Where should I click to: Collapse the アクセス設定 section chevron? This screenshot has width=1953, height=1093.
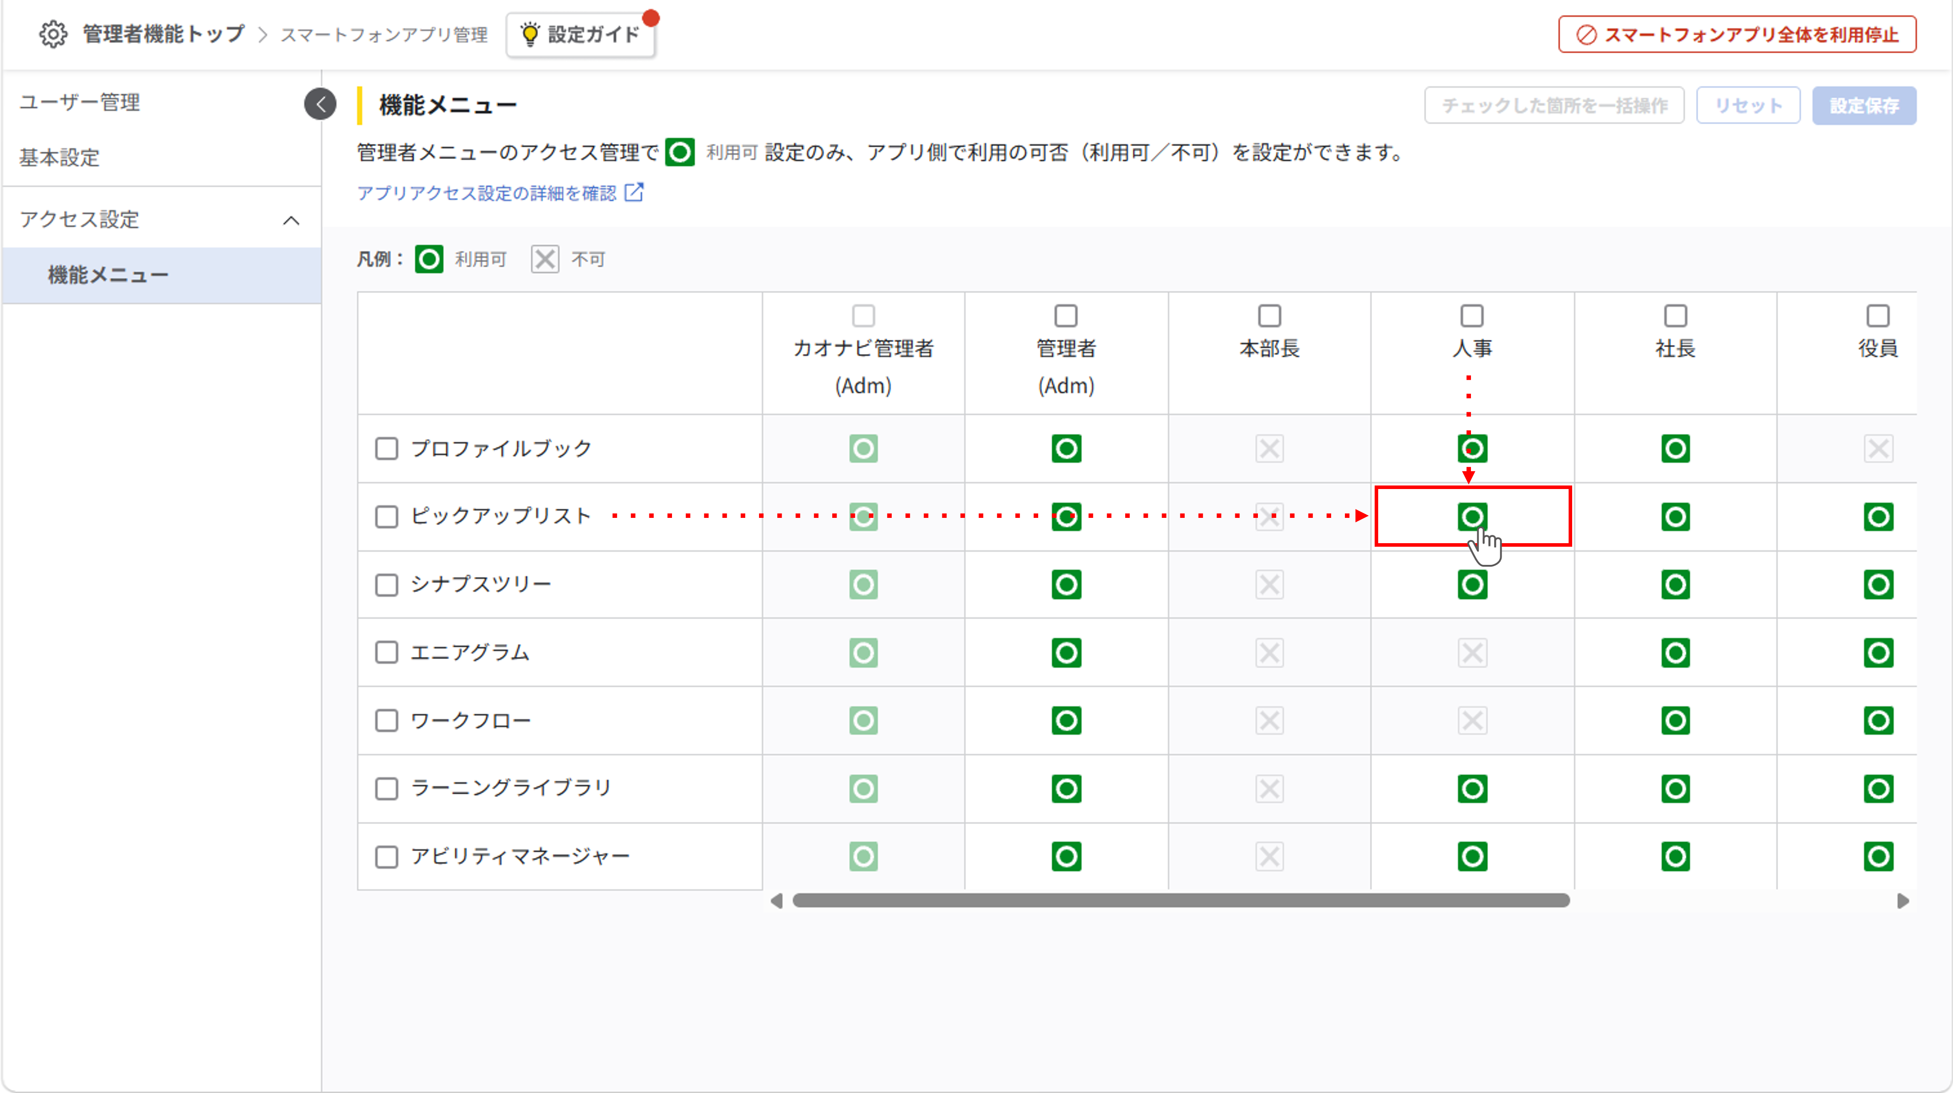[x=291, y=221]
